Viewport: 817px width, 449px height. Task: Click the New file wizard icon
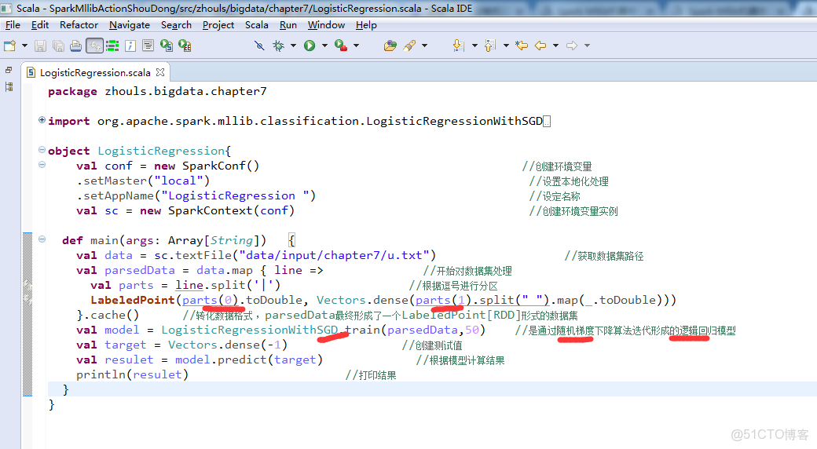pos(10,46)
